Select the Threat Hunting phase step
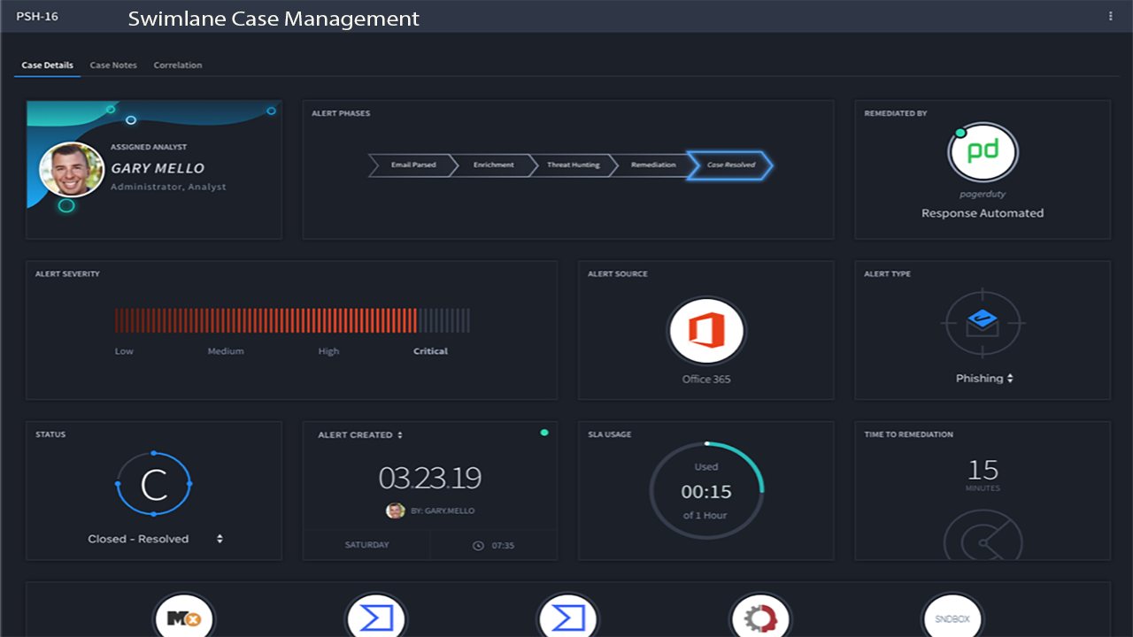 [x=573, y=165]
